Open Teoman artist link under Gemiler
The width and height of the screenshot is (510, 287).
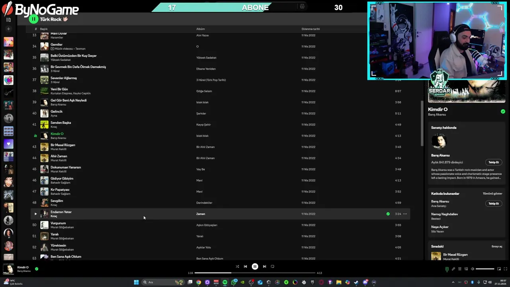point(80,49)
